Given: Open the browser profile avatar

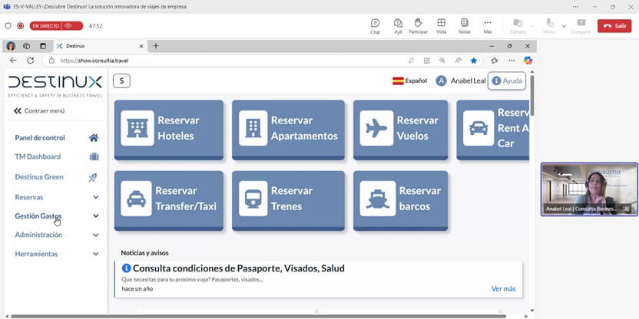Looking at the screenshot, I should pos(11,46).
